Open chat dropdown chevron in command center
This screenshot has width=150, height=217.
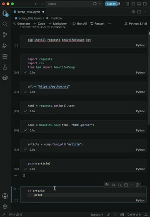100,4
